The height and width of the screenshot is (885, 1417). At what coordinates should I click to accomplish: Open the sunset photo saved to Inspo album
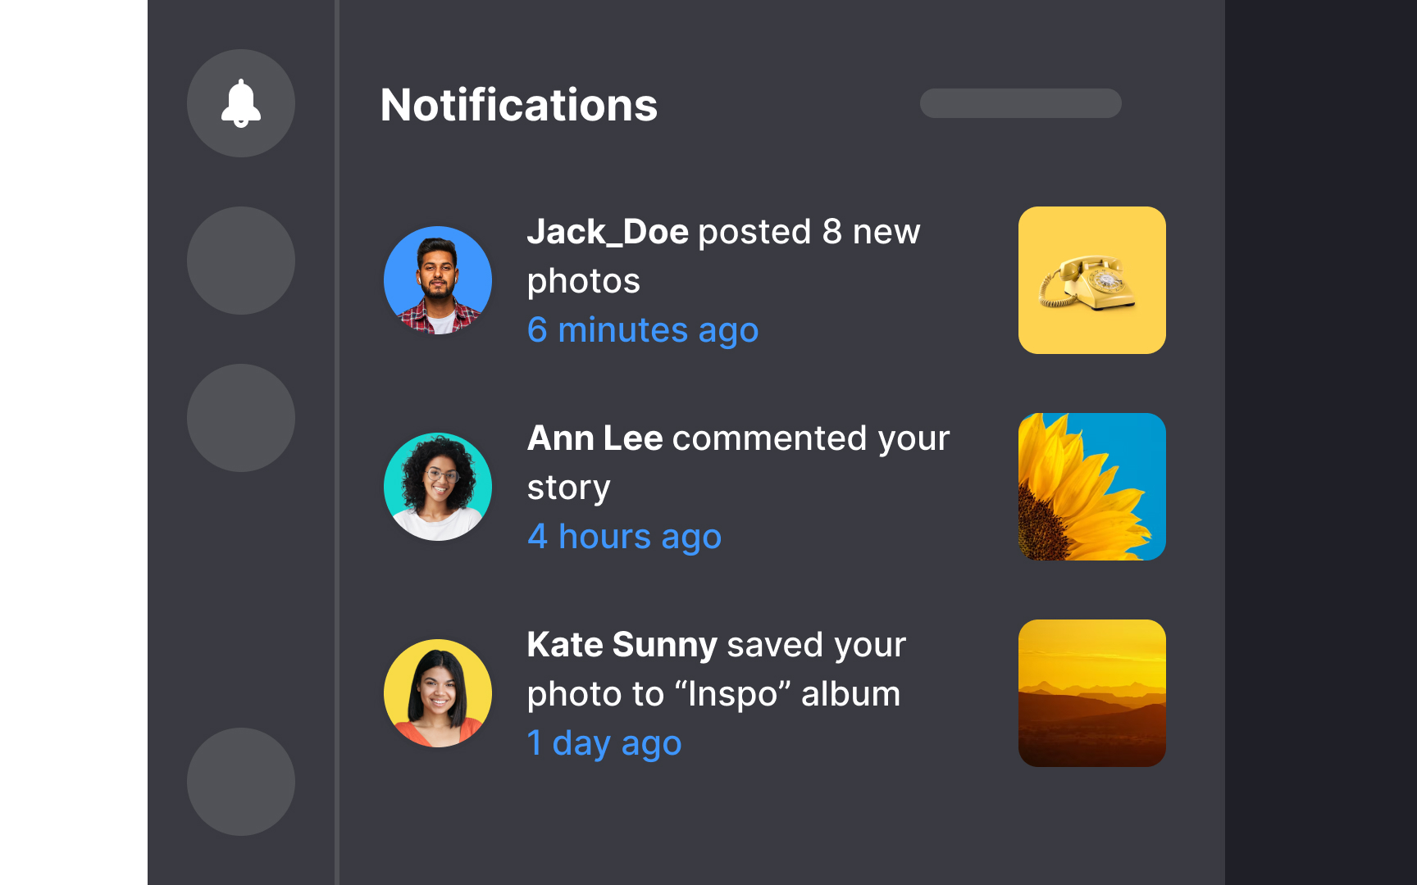1091,693
